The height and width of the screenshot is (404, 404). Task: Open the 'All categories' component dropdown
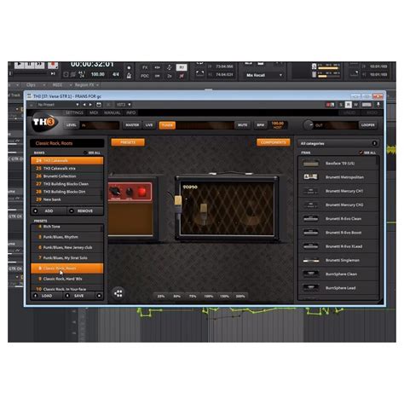pyautogui.click(x=338, y=143)
